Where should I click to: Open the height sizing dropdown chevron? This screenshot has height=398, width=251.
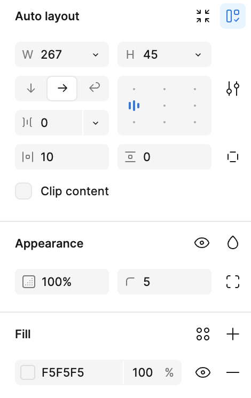pos(198,54)
